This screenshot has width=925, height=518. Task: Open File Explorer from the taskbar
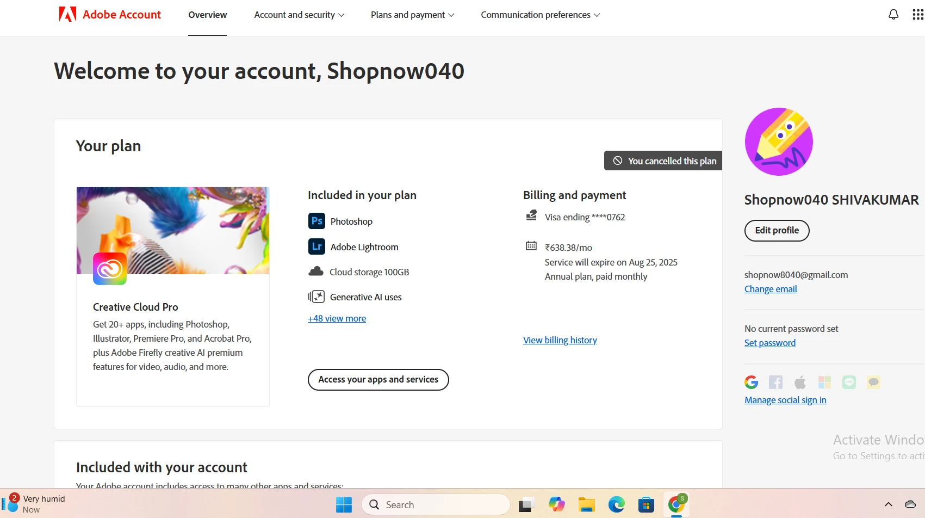pos(586,505)
